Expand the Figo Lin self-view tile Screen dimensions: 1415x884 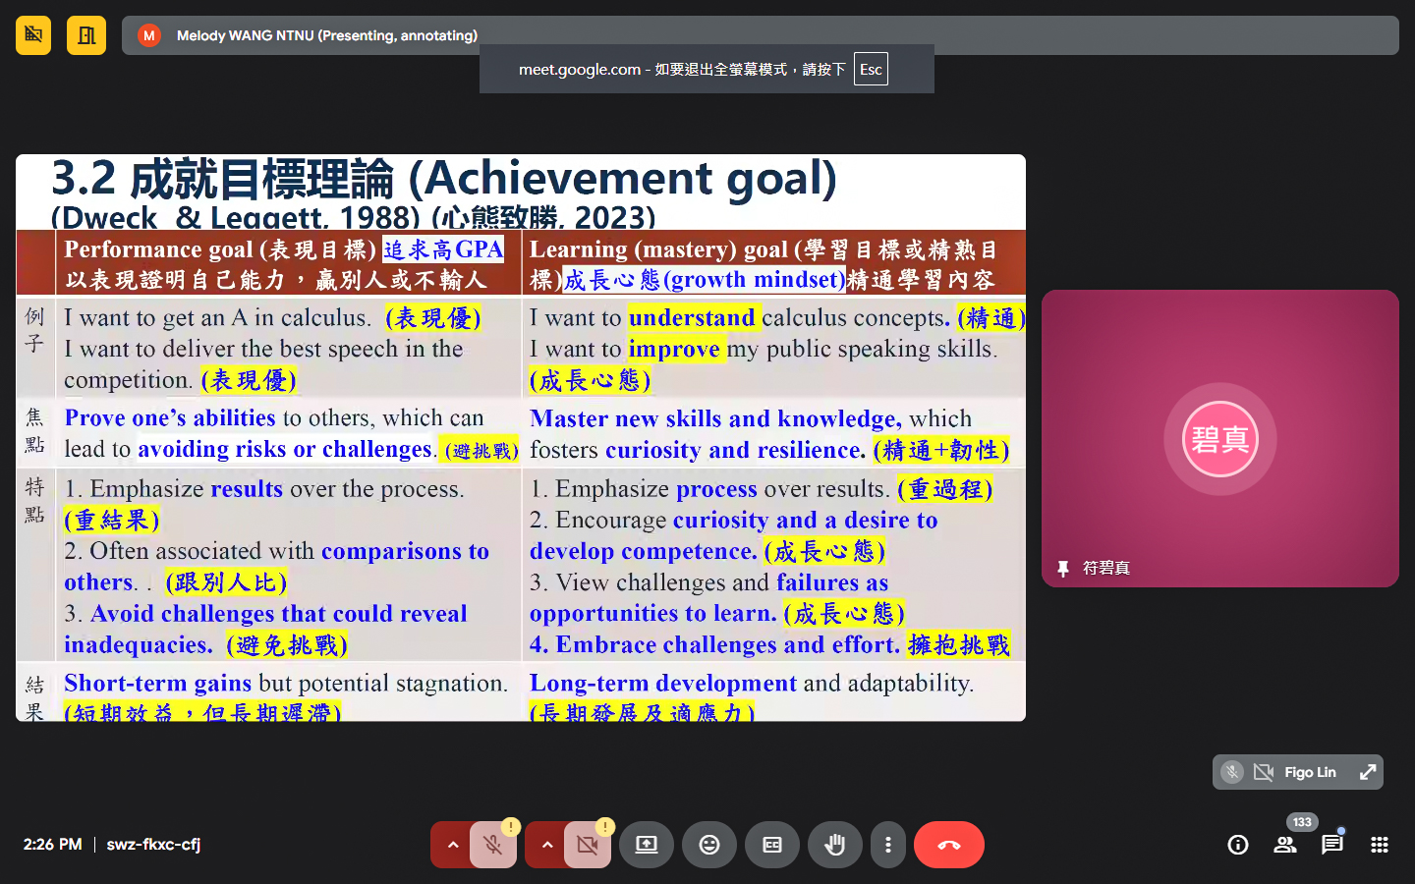pos(1367,772)
